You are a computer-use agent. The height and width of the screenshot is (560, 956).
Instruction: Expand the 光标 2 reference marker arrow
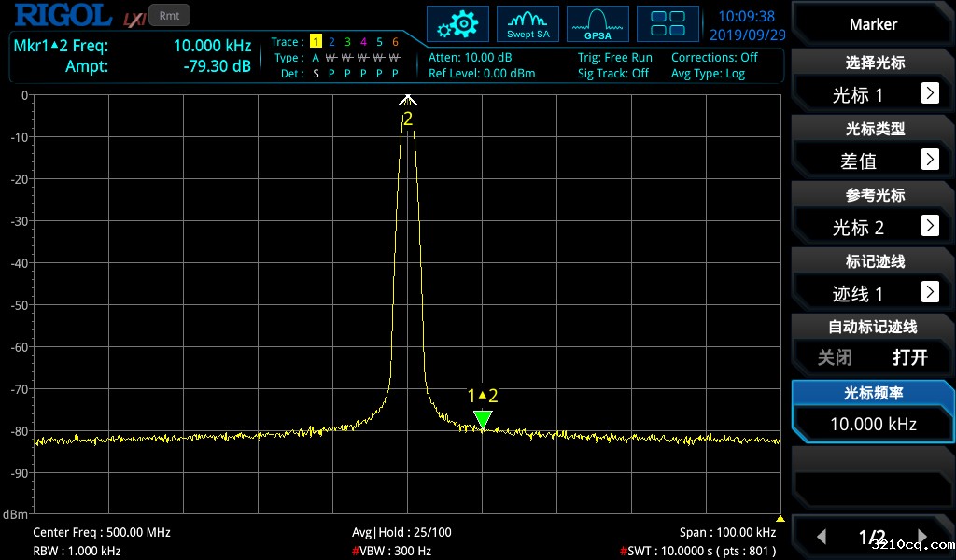click(x=930, y=226)
